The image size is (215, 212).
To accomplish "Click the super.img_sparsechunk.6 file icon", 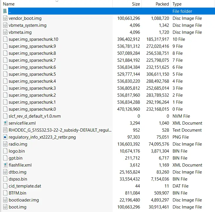I will [5, 67].
